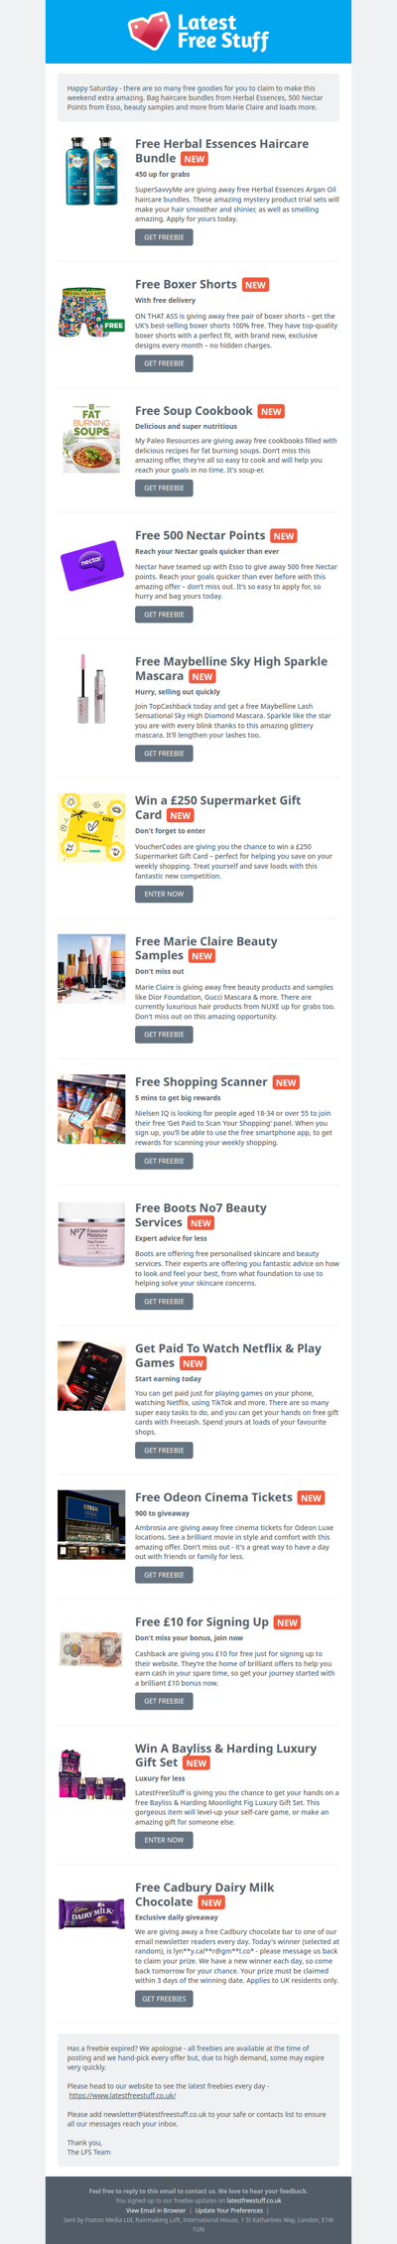Open the yellow supermarket gift card image
The image size is (397, 2244).
pos(91,827)
